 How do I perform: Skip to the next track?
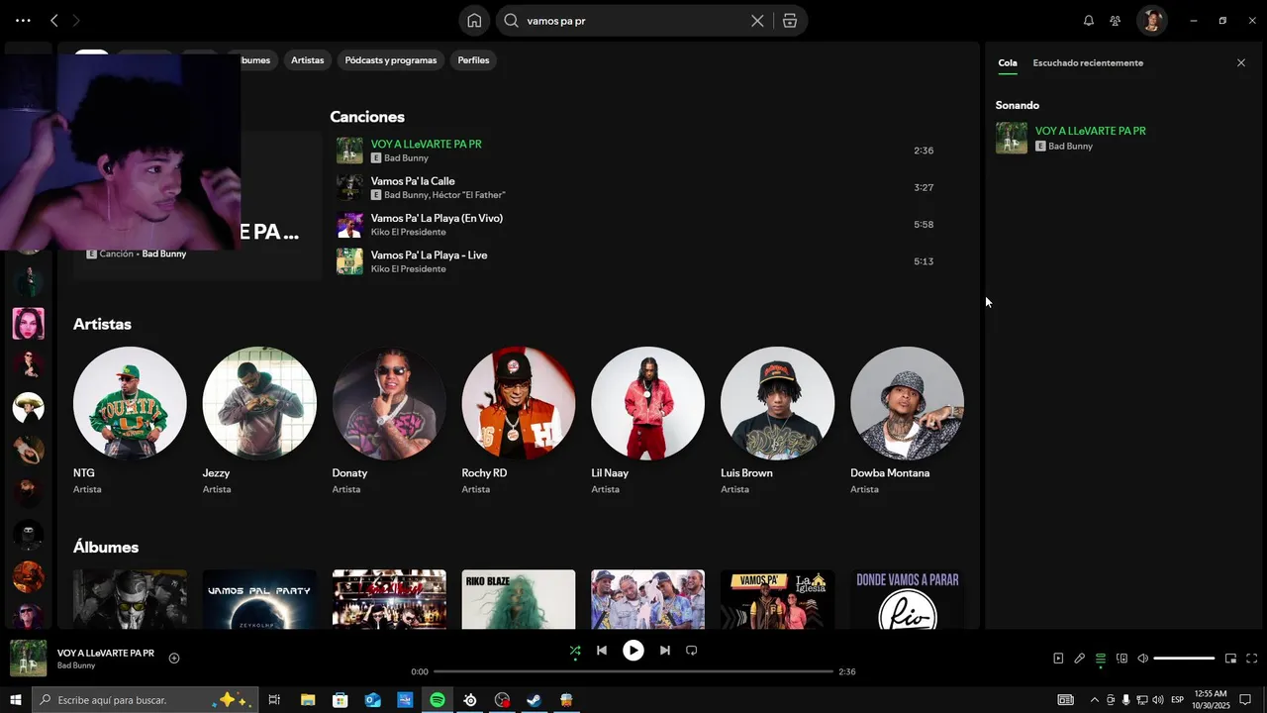pyautogui.click(x=665, y=651)
